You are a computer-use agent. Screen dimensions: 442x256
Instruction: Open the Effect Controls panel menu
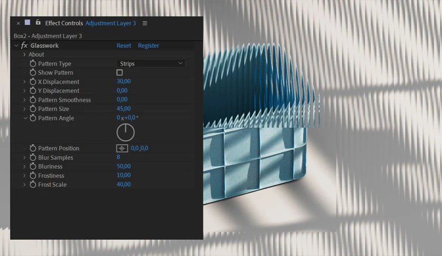145,23
